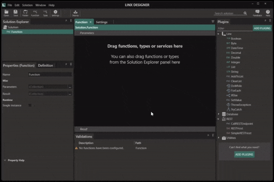Select the IfElse plugin item
The image size is (274, 182).
coord(232,95)
